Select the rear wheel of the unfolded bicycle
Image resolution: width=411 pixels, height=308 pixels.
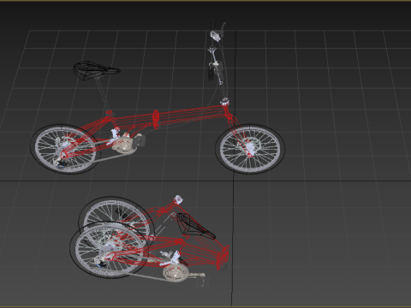point(65,149)
